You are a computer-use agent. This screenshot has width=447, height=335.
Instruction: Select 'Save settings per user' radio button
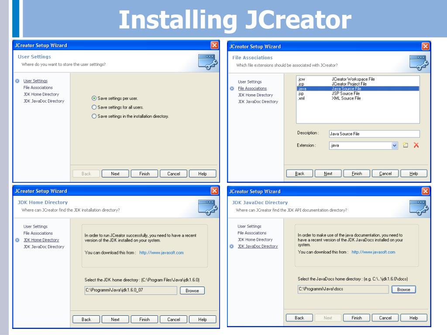click(94, 98)
